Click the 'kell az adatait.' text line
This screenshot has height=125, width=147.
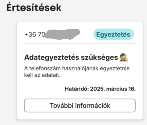42,75
